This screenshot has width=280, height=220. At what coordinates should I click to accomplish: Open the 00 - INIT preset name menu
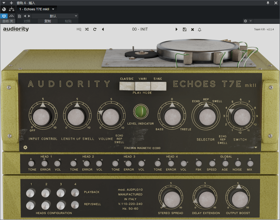coord(140,29)
